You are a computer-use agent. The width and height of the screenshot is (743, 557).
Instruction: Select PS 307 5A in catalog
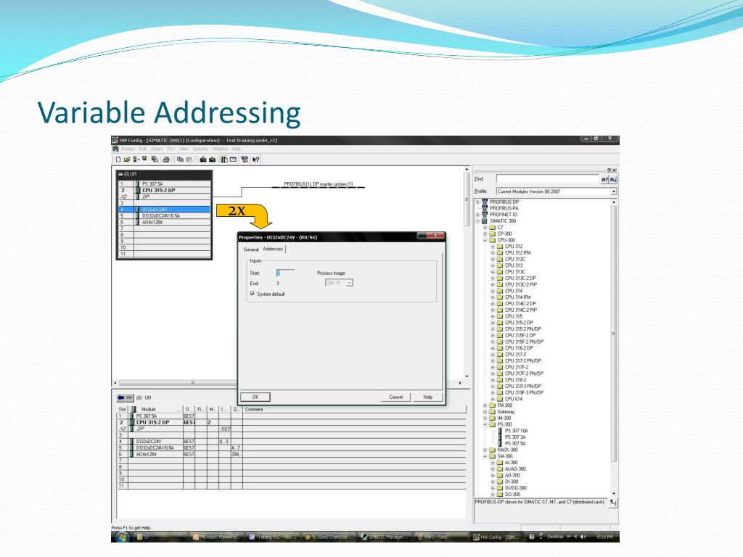point(515,444)
